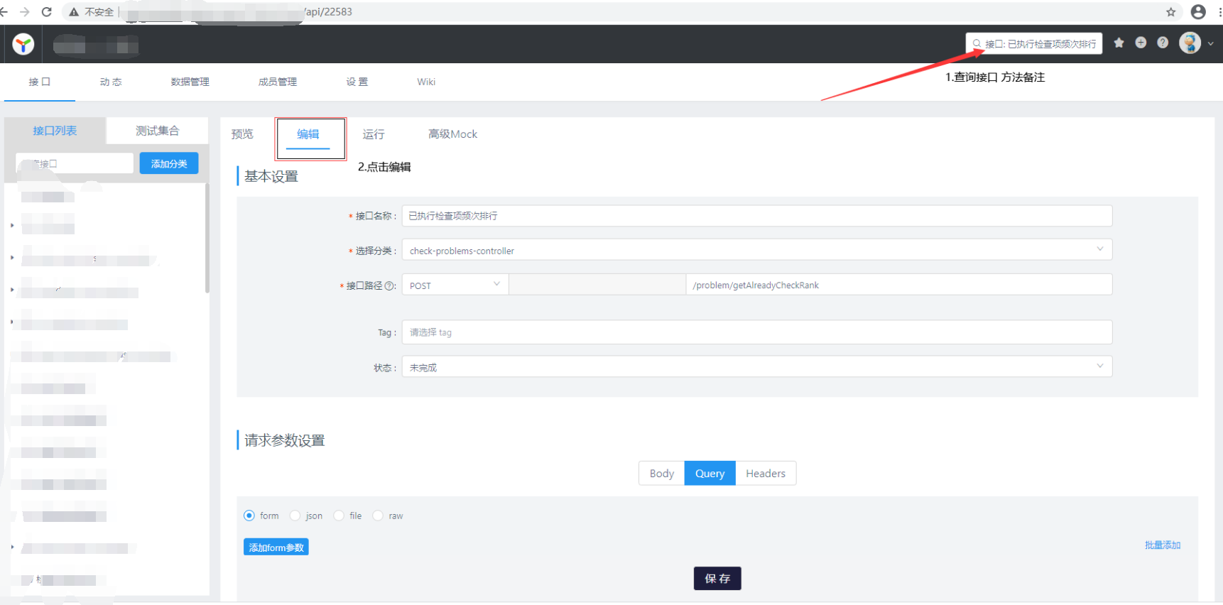
Task: Expand the user avatar dropdown arrow
Action: click(x=1211, y=44)
